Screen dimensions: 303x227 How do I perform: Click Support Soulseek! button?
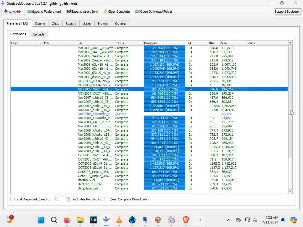point(287,12)
